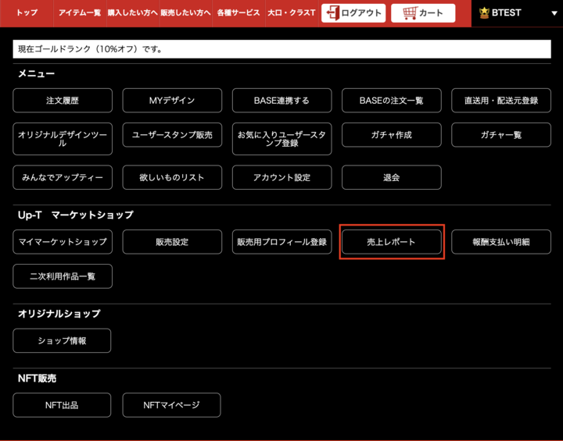The height and width of the screenshot is (441, 563).
Task: Expand the BTEST account dropdown arrow
Action: click(x=554, y=13)
